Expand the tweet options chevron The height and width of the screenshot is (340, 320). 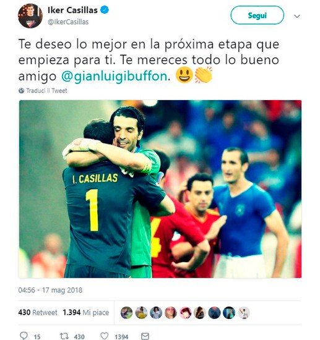click(x=297, y=16)
